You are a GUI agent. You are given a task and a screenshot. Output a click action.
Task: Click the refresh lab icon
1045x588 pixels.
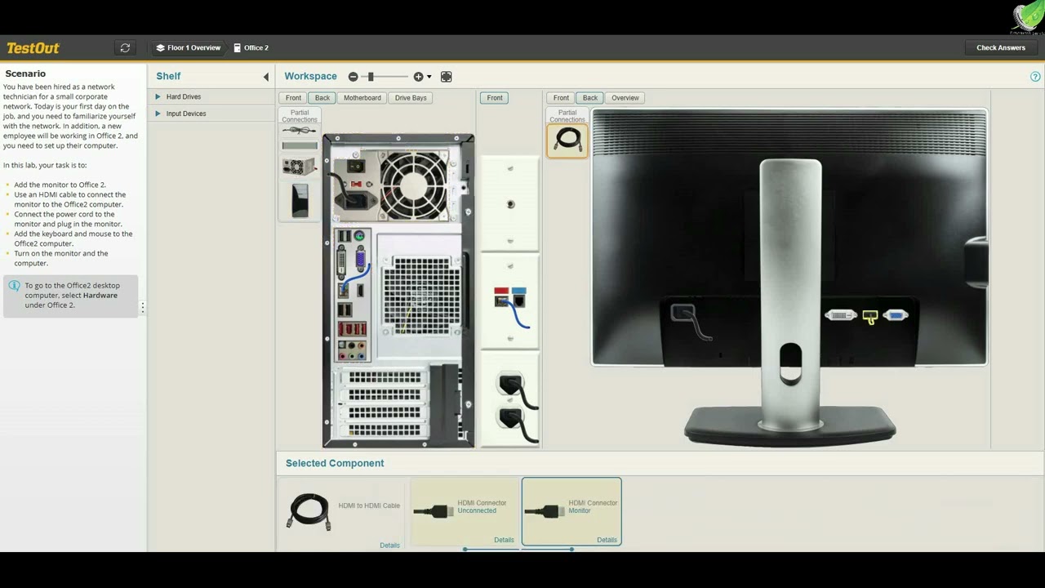[x=125, y=48]
